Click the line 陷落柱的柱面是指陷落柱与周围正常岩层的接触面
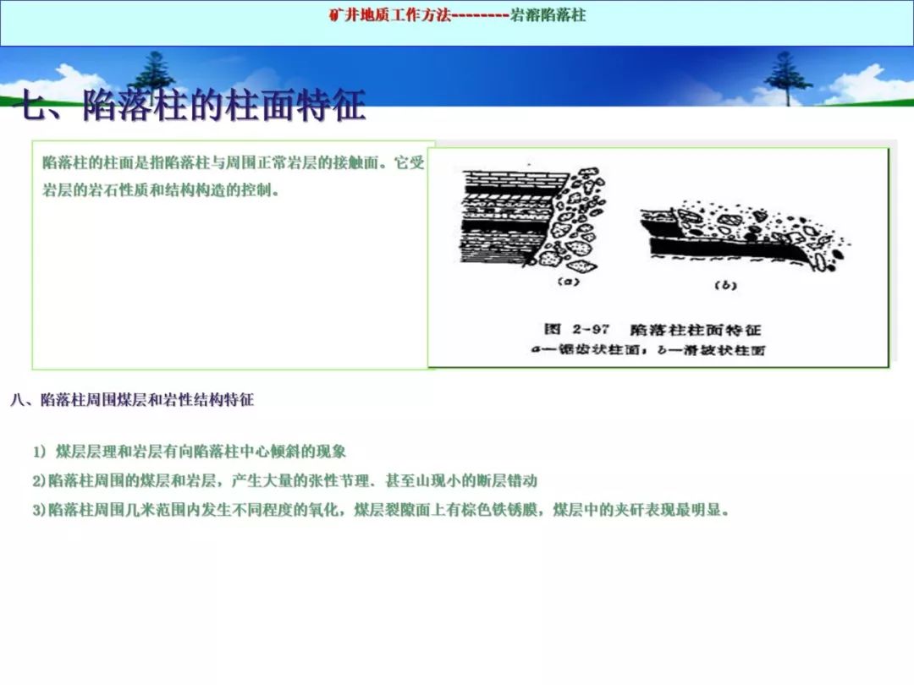Image resolution: width=914 pixels, height=685 pixels. 234,162
